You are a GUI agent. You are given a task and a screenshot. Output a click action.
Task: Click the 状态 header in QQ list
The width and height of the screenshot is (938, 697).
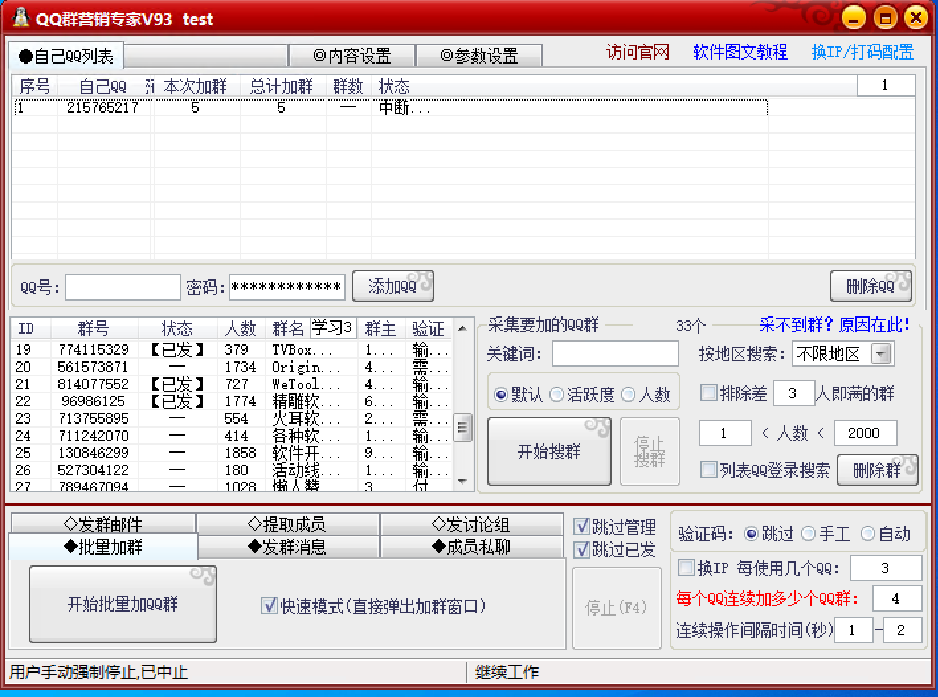[x=394, y=86]
